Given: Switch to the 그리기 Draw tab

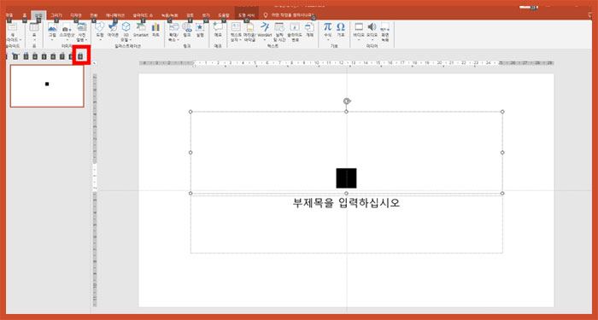Looking at the screenshot, I should click(56, 15).
